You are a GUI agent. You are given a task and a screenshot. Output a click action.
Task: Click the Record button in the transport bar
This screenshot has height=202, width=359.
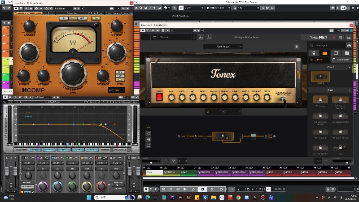pos(221,189)
